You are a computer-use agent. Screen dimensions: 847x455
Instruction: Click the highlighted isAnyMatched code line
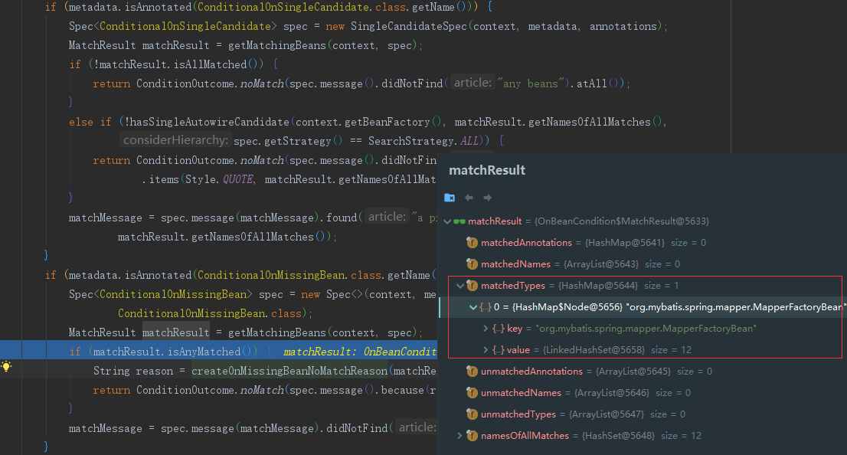coord(218,352)
